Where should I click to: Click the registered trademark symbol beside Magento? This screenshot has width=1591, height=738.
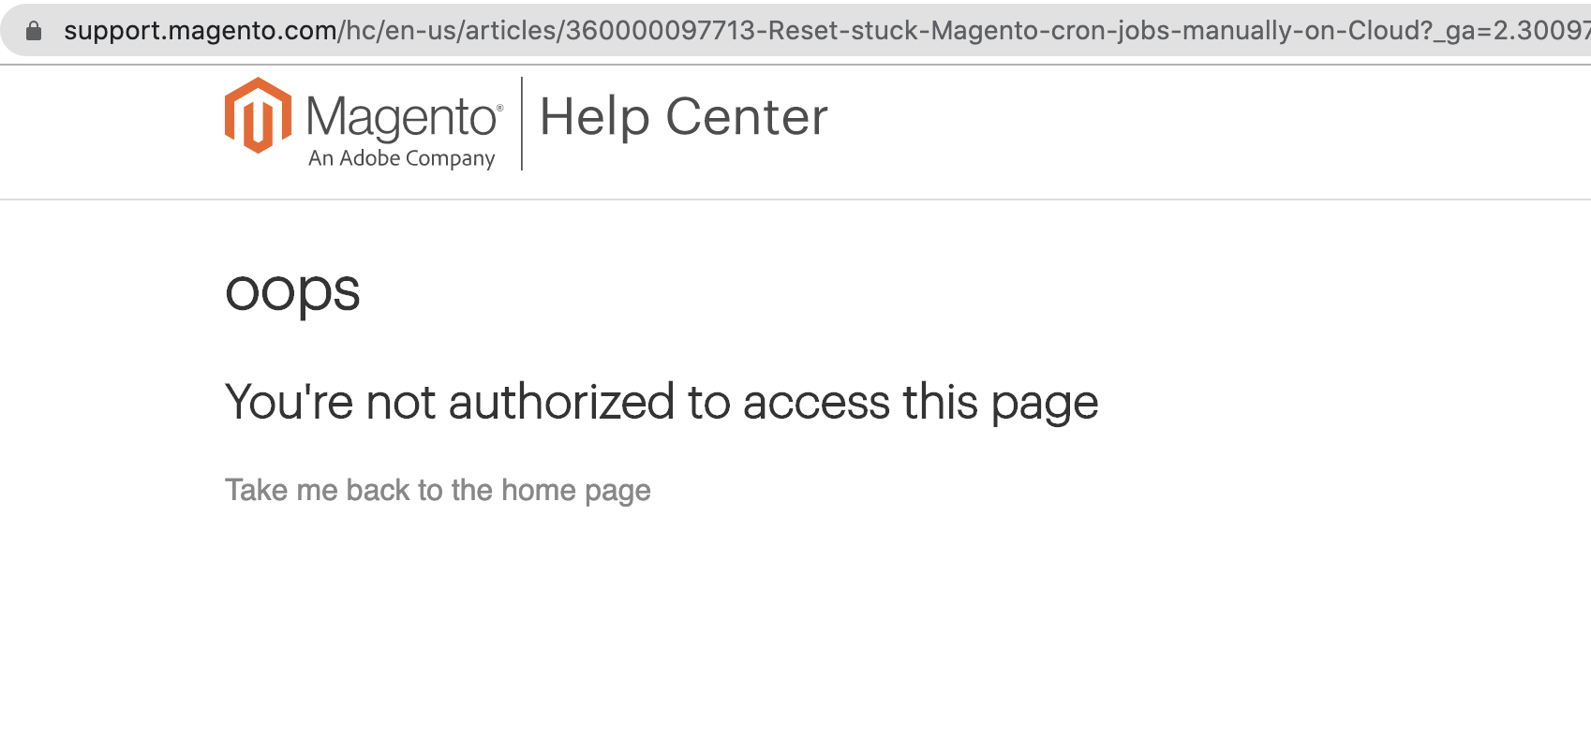click(499, 109)
